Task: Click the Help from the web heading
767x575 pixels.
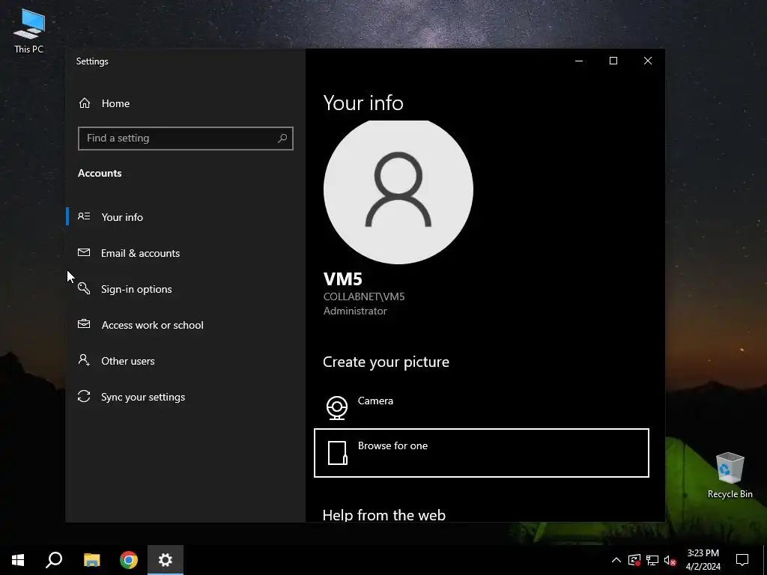Action: (384, 515)
